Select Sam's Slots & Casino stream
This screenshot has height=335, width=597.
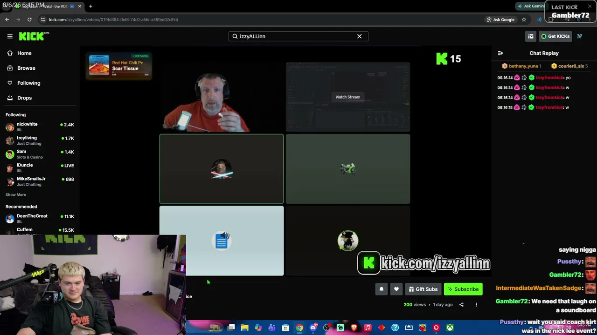click(40, 154)
